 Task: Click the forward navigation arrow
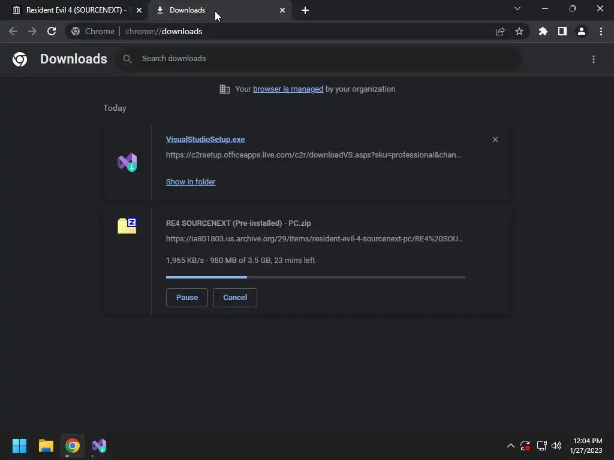point(32,31)
